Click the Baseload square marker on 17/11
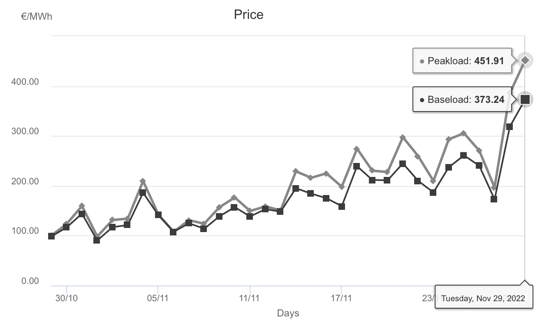549x323 pixels. tap(341, 207)
